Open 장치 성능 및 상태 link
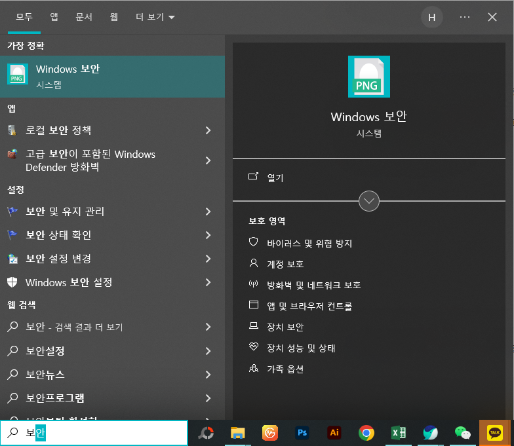The image size is (514, 446). coord(301,348)
